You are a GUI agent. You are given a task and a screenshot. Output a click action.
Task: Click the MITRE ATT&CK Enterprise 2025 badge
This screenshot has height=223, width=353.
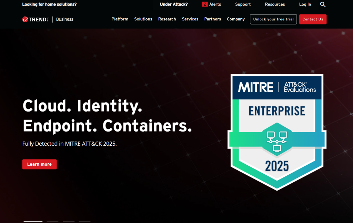pos(277,131)
